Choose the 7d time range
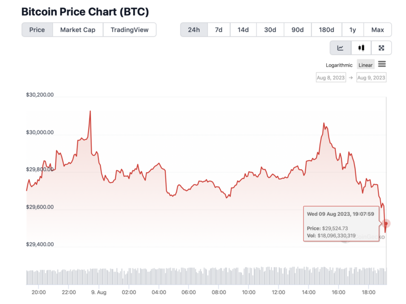 pyautogui.click(x=219, y=30)
